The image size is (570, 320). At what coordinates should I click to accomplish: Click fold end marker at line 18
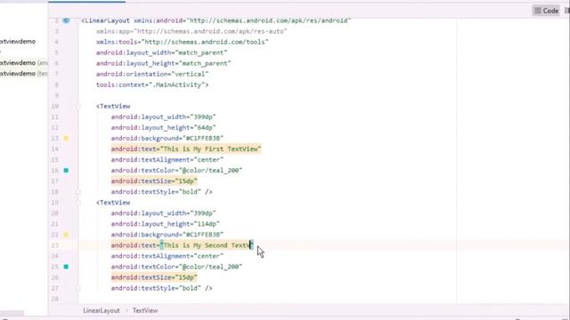pyautogui.click(x=78, y=192)
